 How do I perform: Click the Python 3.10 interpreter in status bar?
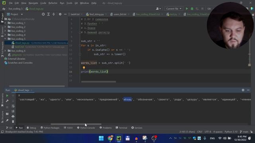231,132
